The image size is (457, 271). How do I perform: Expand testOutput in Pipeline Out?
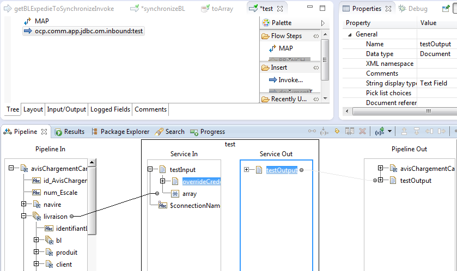[380, 180]
